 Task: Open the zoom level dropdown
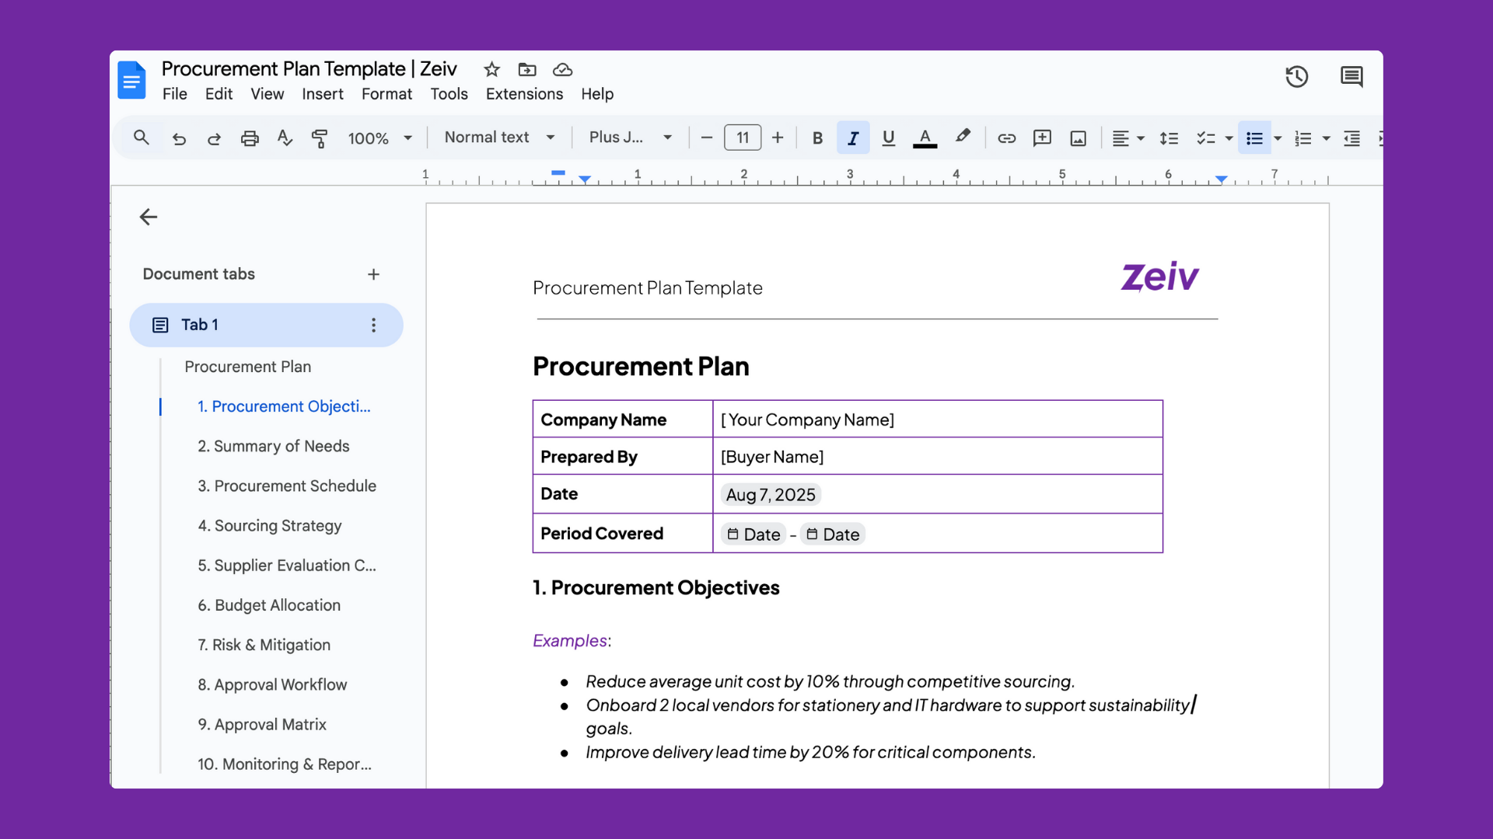[x=380, y=138]
